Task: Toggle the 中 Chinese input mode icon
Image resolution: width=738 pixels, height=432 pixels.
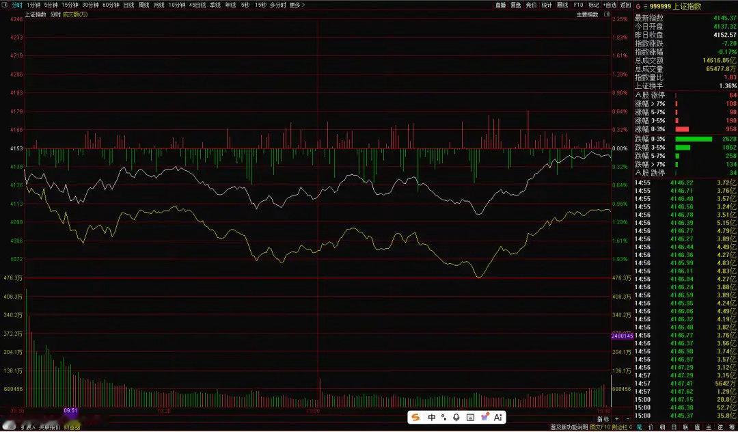Action: click(x=432, y=418)
